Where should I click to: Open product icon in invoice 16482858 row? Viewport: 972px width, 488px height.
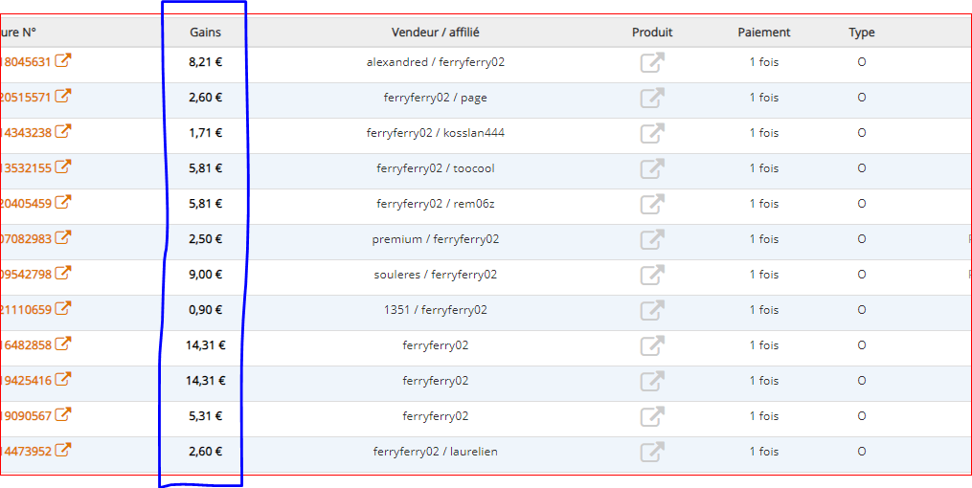[x=652, y=344]
